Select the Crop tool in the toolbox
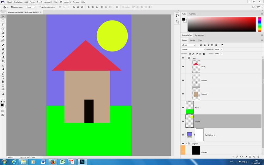The width and height of the screenshot is (264, 165). click(x=3, y=33)
